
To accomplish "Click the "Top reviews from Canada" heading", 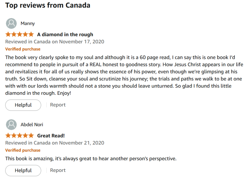I will [x=48, y=5].
